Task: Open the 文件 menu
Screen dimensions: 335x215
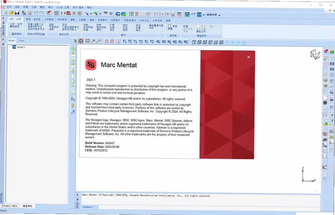Action: [x=9, y=7]
